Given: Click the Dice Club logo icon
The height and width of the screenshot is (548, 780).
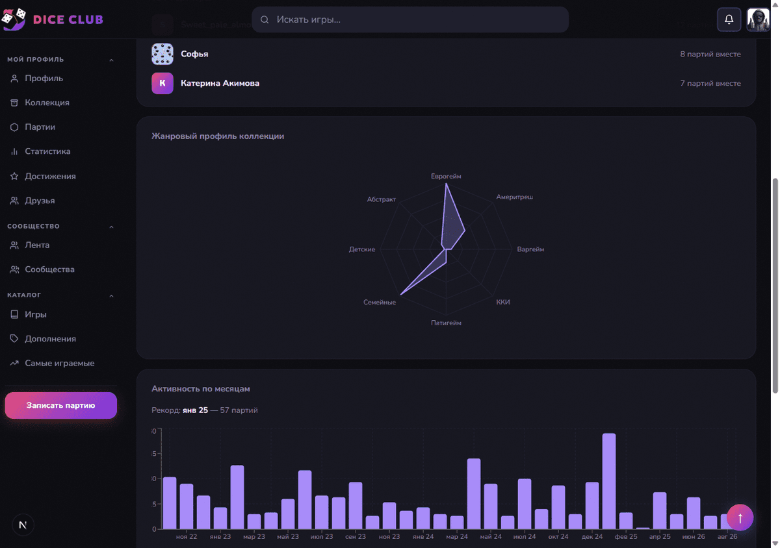Looking at the screenshot, I should pos(14,19).
